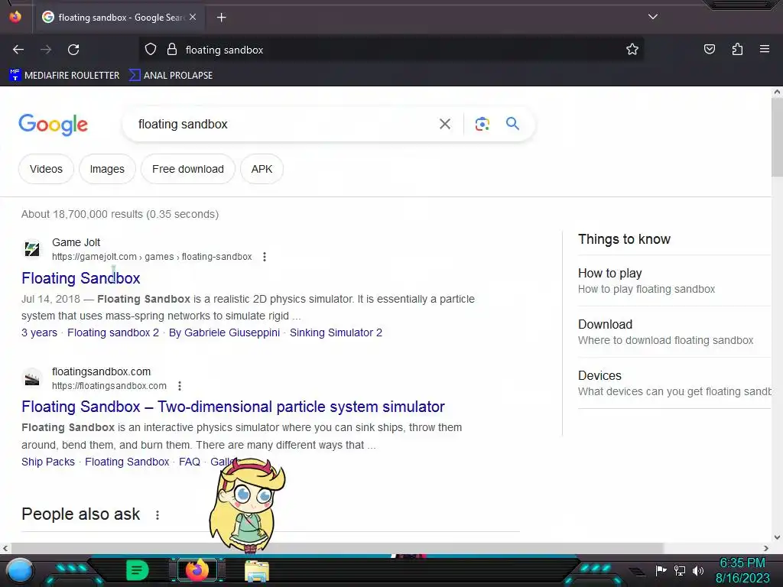Open network tray icon
The width and height of the screenshot is (783, 587).
(x=680, y=570)
